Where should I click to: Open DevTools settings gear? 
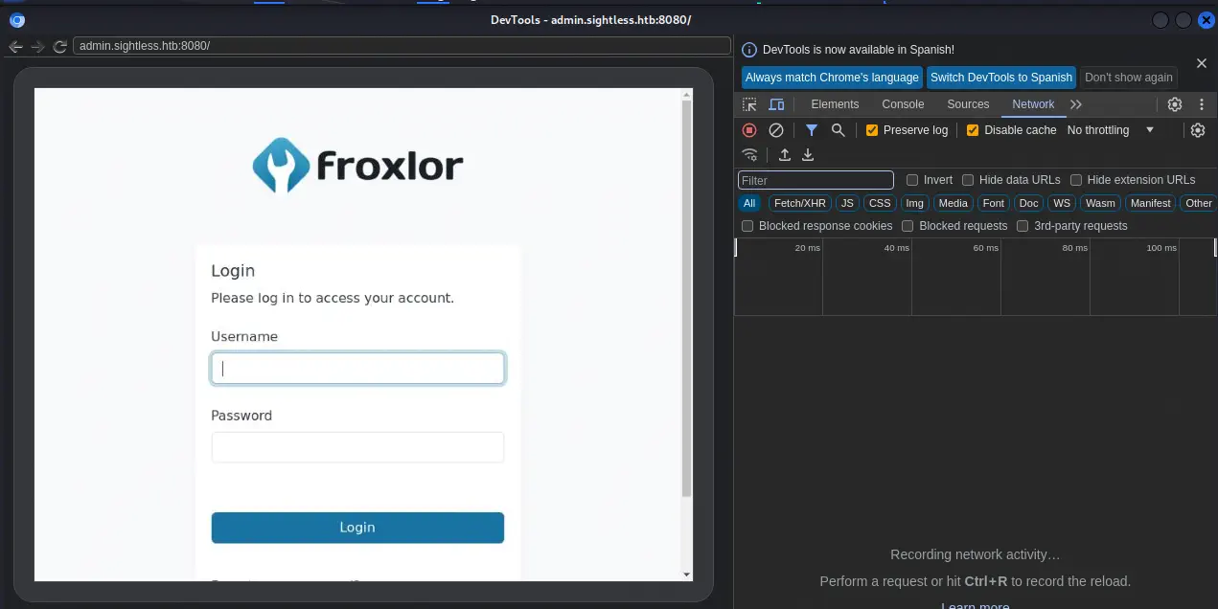(1174, 104)
